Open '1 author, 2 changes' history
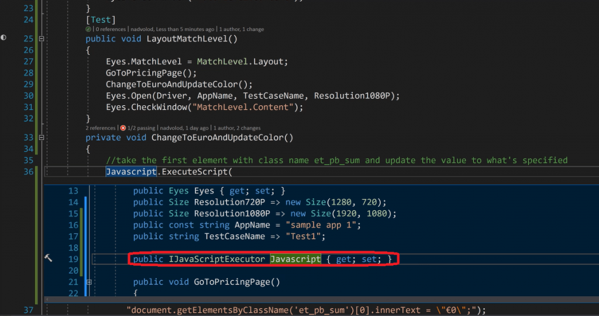 click(x=238, y=128)
